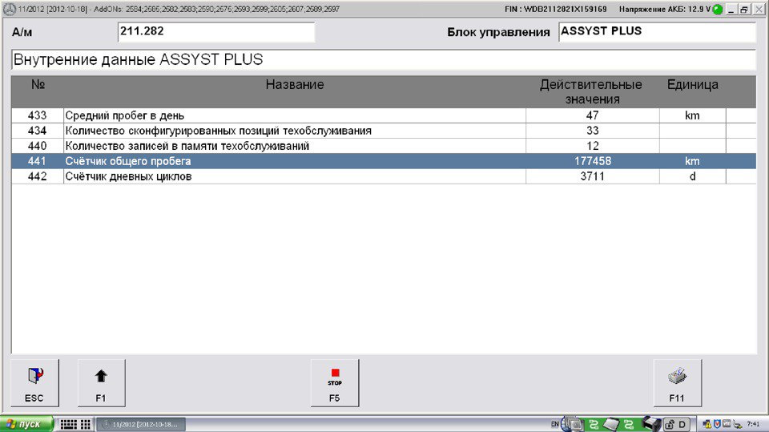Click the А/м field containing 211.282
Image resolution: width=769 pixels, height=432 pixels.
(216, 32)
